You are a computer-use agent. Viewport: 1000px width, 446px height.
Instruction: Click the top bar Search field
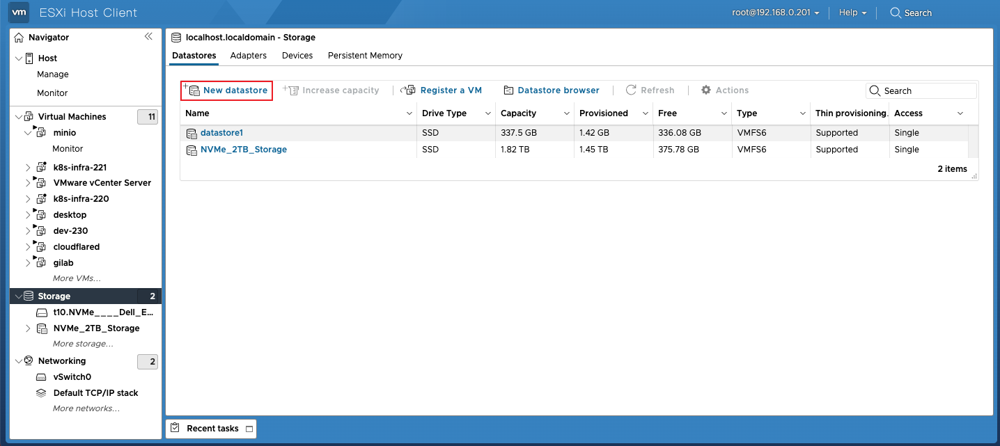911,13
